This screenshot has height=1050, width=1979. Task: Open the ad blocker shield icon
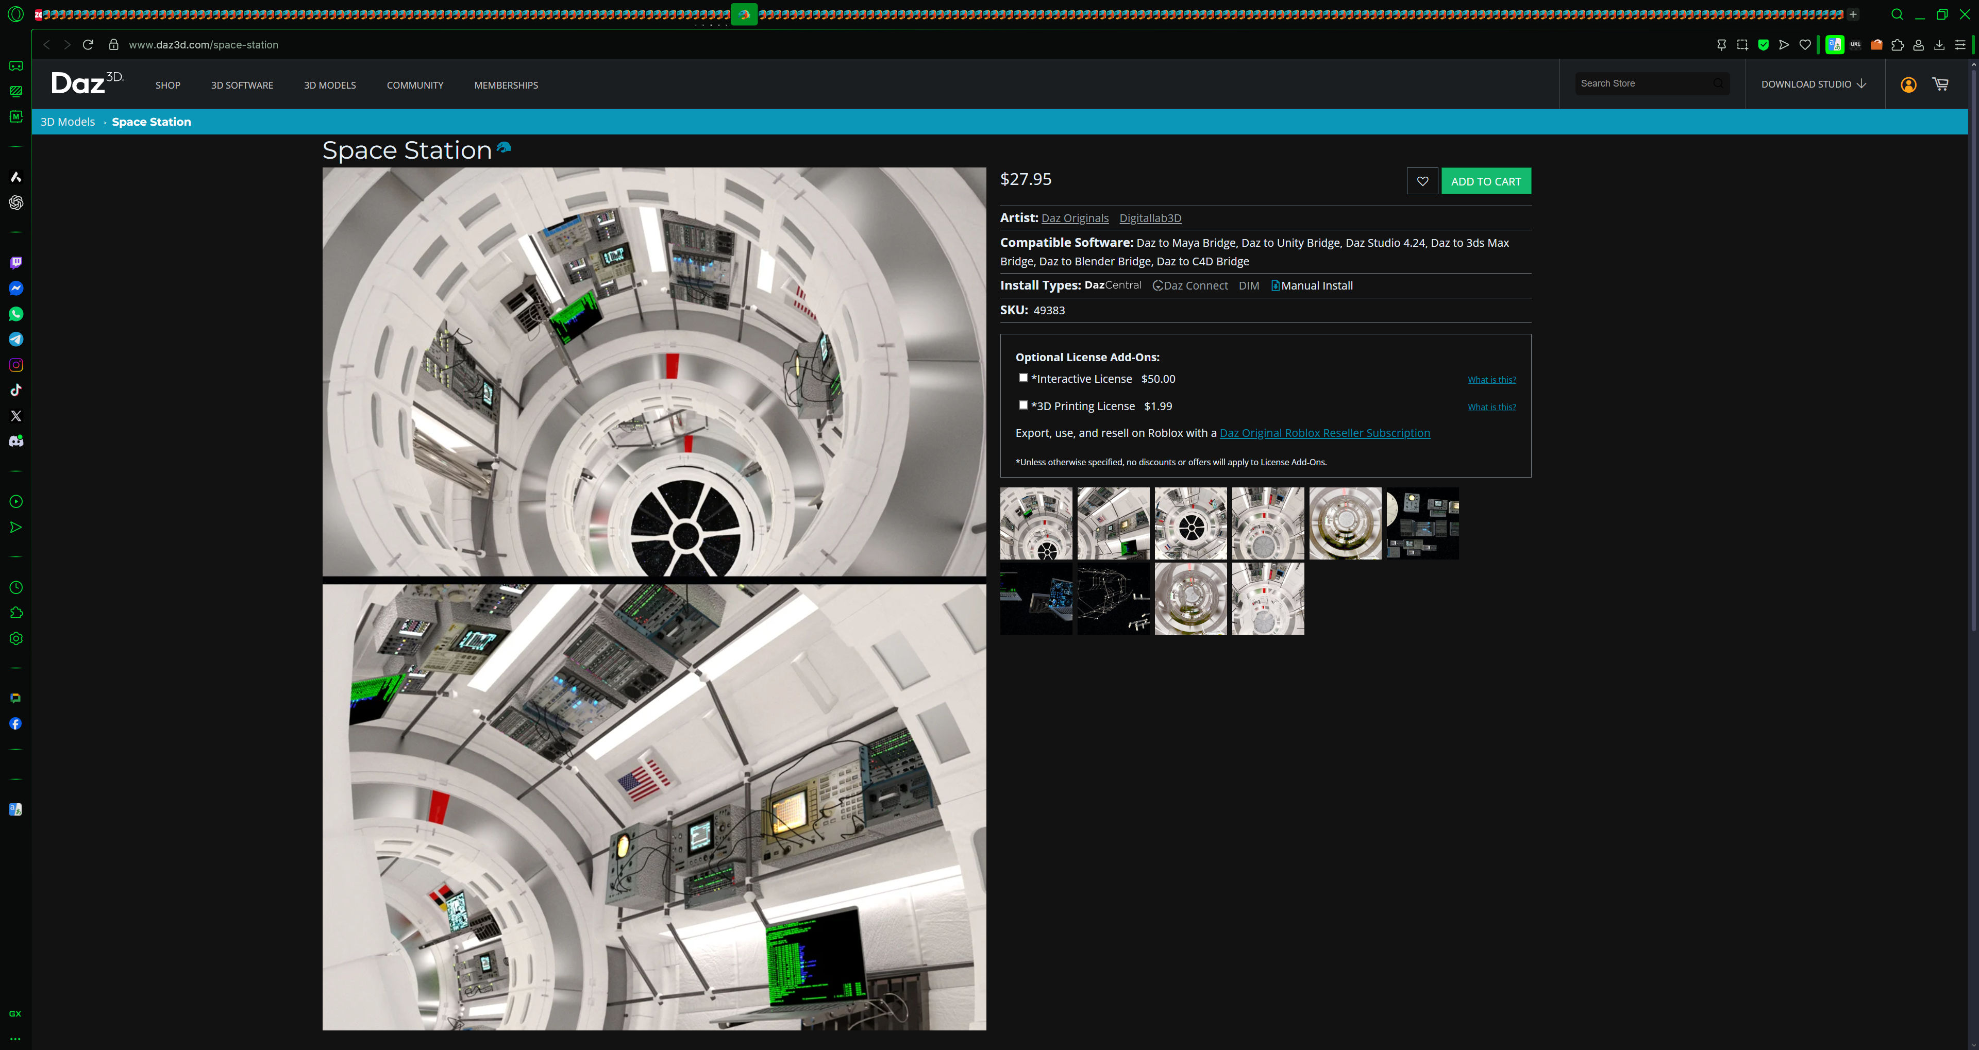[1763, 44]
